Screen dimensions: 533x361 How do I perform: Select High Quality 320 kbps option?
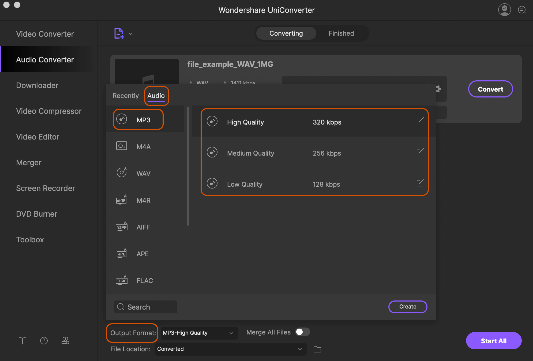314,121
